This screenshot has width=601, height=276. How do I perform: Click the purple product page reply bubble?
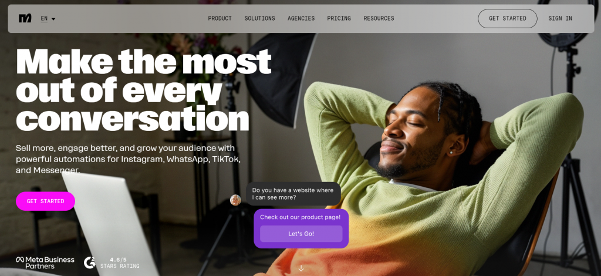(301, 228)
